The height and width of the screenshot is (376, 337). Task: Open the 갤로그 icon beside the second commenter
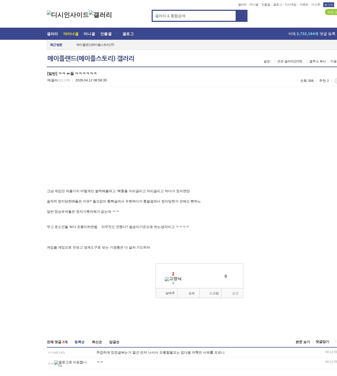70,364
